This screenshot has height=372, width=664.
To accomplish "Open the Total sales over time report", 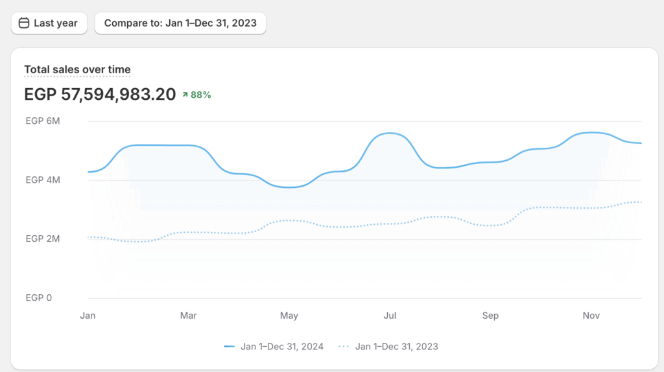I will [x=77, y=69].
